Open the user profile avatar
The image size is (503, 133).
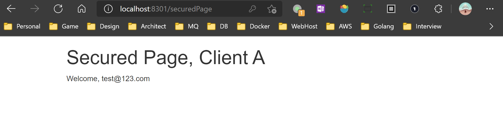(x=465, y=9)
